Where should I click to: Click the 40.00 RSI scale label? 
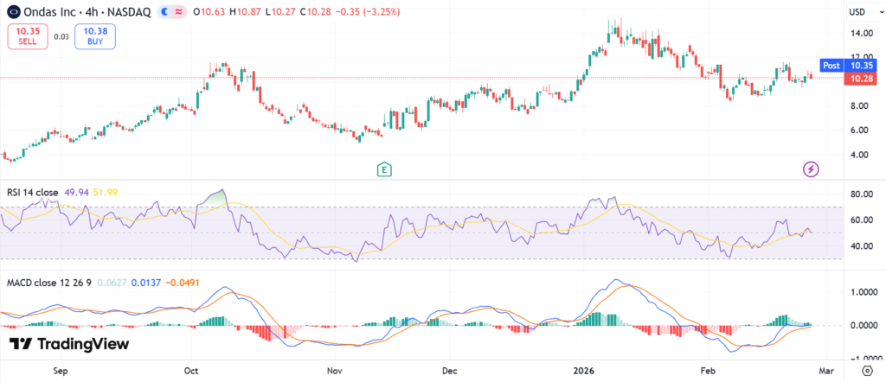pyautogui.click(x=864, y=246)
